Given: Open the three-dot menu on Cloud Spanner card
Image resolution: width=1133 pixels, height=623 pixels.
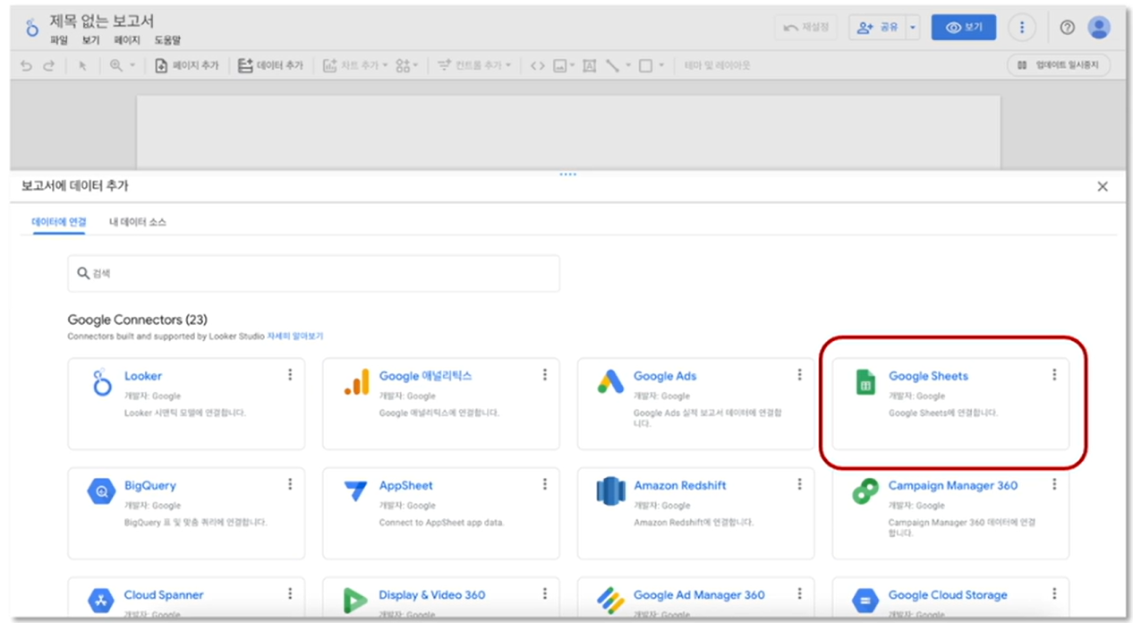Looking at the screenshot, I should coord(290,593).
